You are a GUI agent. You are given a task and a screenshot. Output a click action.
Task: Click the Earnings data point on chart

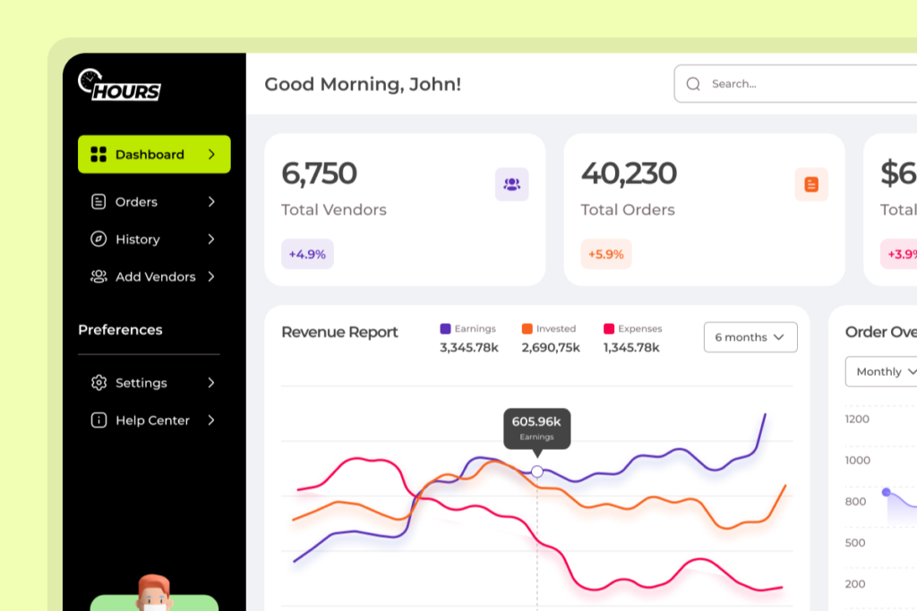tap(537, 471)
